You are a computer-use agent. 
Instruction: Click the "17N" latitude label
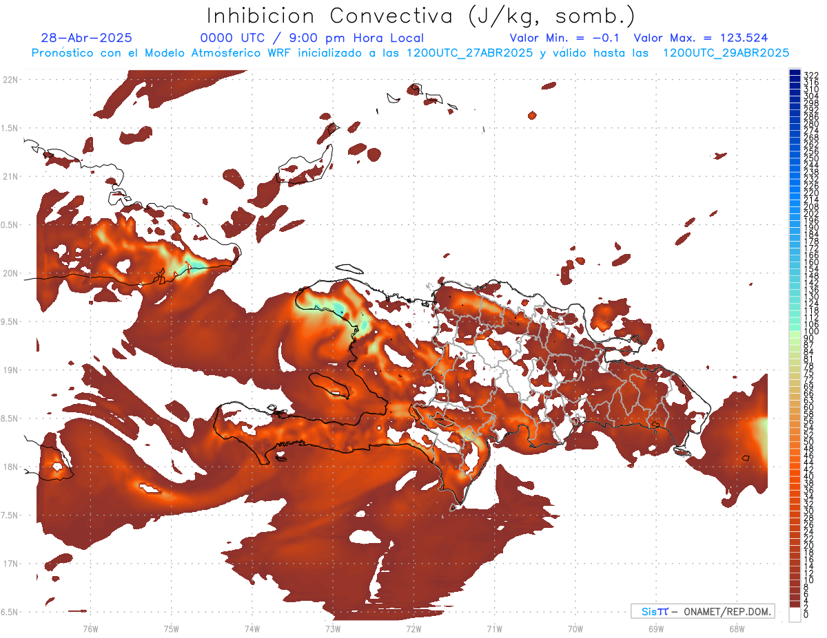point(11,564)
